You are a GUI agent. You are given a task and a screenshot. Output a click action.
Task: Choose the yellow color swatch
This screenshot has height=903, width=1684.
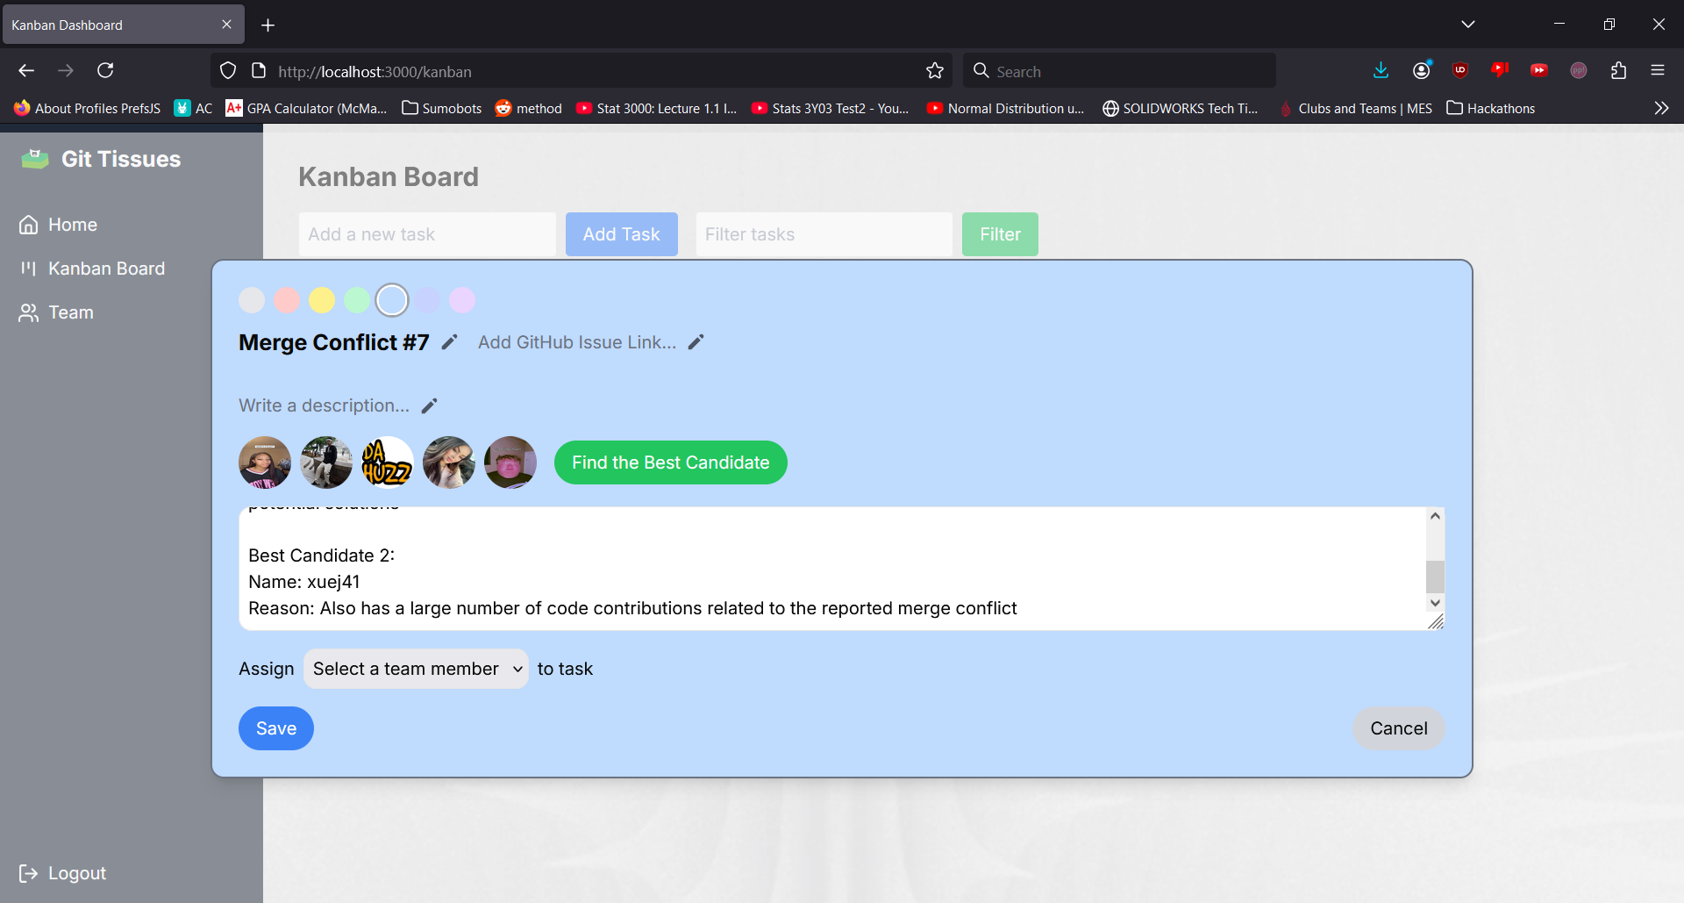322,300
